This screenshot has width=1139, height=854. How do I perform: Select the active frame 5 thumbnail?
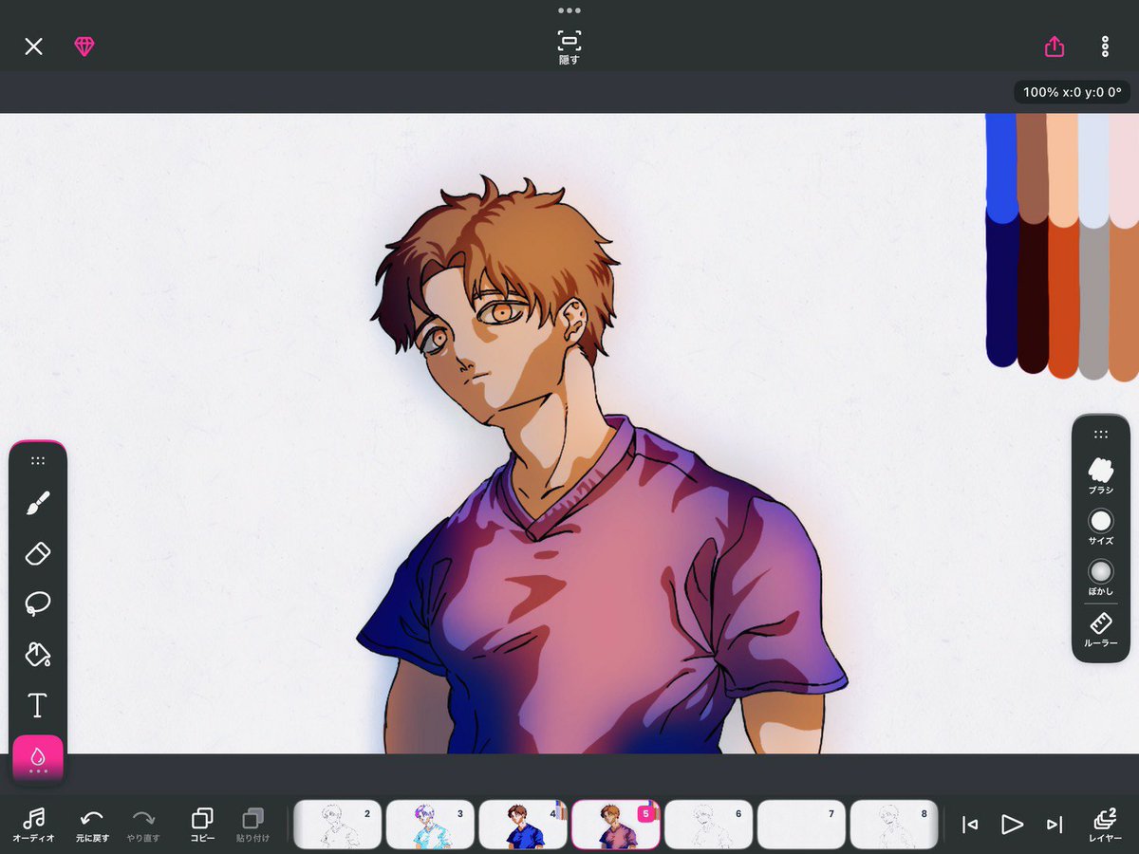[x=616, y=825]
